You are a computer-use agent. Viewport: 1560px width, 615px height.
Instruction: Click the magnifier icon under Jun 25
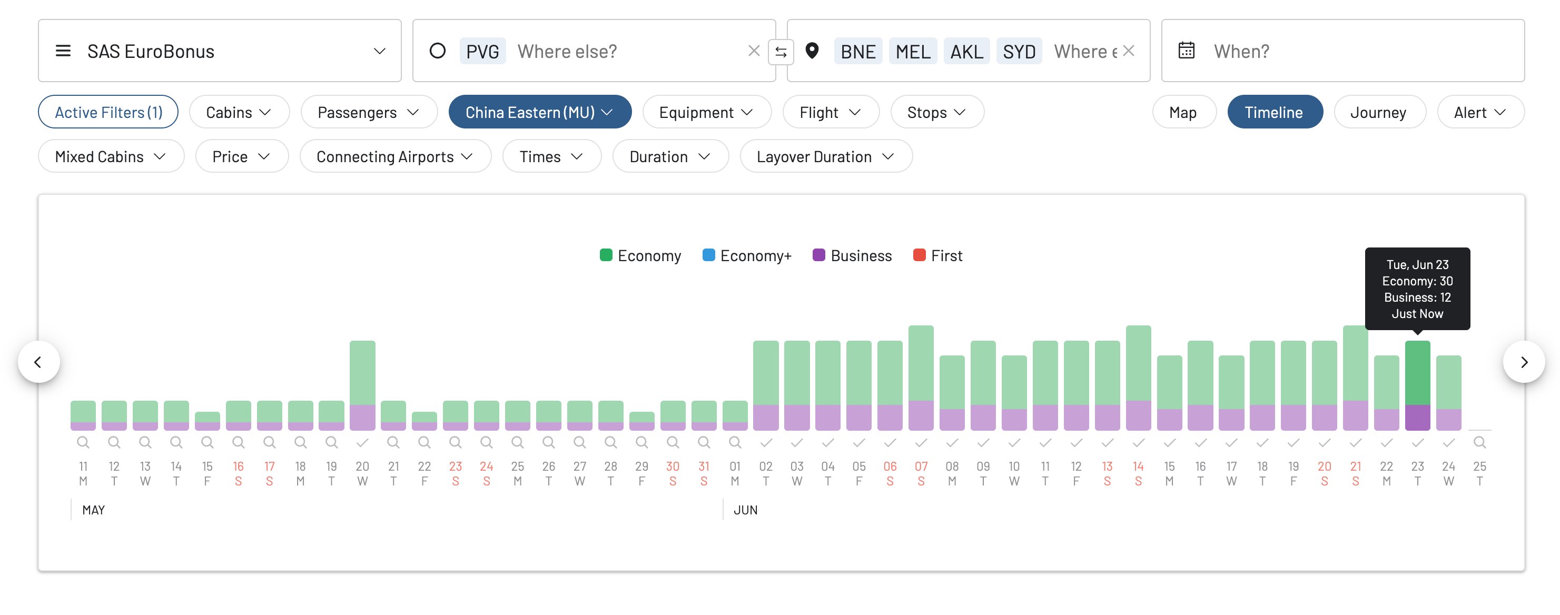(x=1479, y=442)
